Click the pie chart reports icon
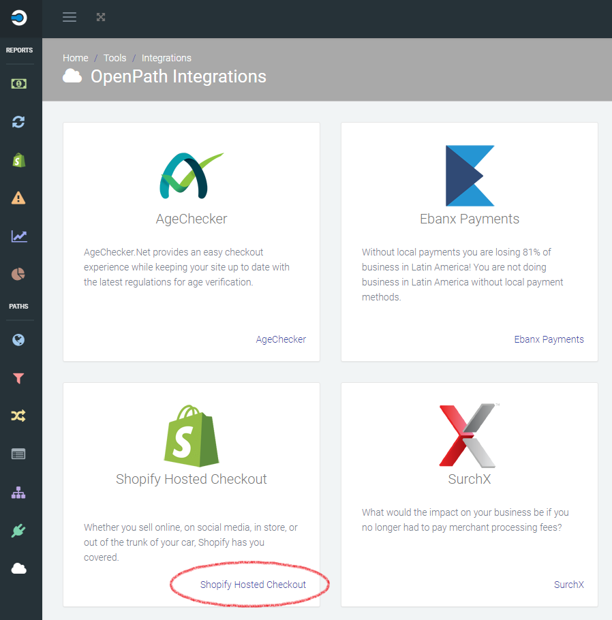The width and height of the screenshot is (612, 620). point(19,274)
